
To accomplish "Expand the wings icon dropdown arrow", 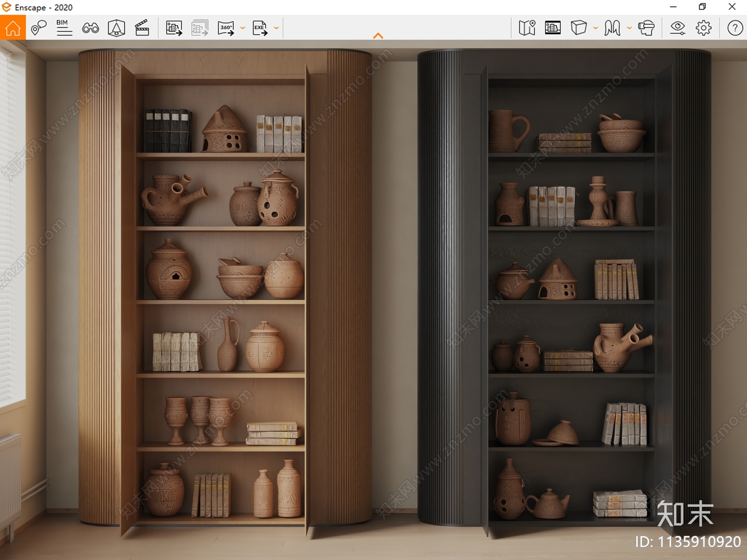I will click(x=629, y=28).
